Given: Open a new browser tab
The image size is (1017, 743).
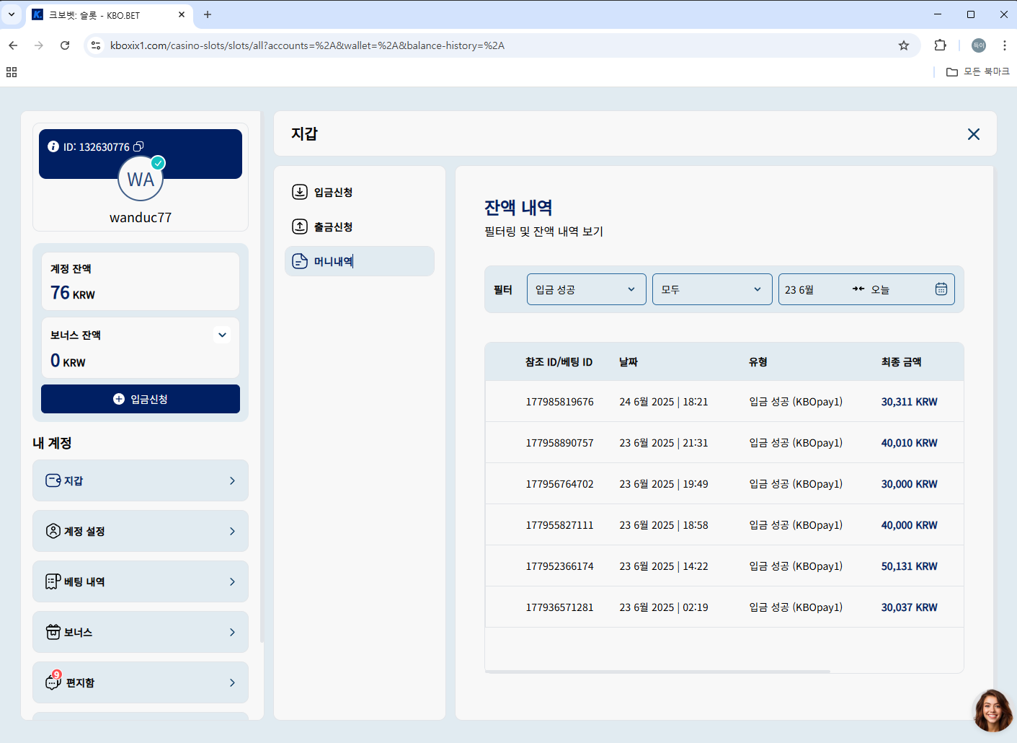Looking at the screenshot, I should 208,14.
